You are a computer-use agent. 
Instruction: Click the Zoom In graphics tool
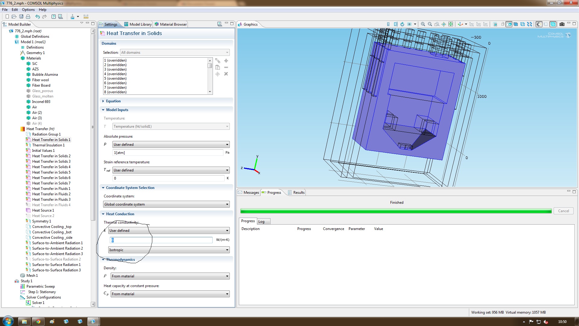(423, 24)
